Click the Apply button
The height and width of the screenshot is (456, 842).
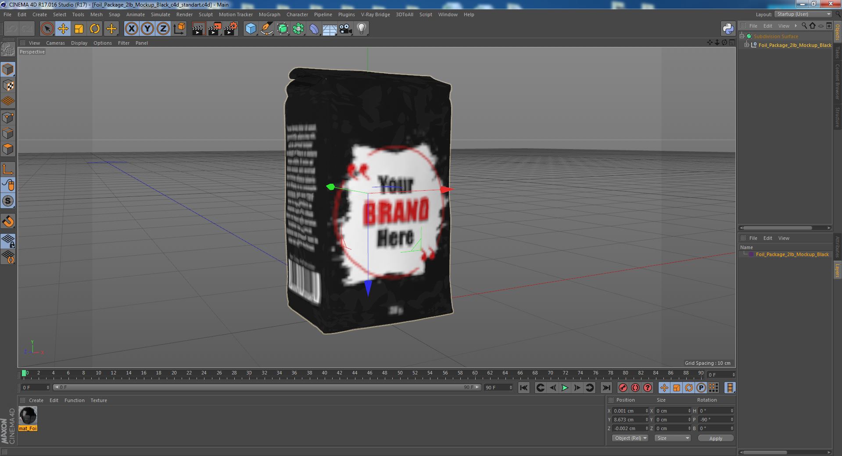pyautogui.click(x=716, y=438)
